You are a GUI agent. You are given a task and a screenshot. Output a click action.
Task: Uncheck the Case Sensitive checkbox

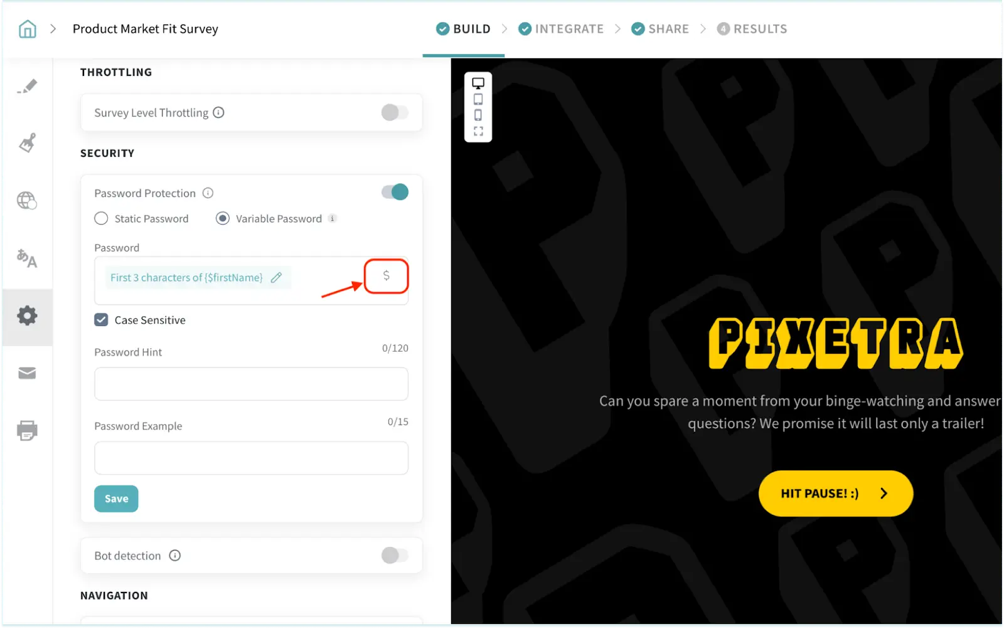coord(101,320)
